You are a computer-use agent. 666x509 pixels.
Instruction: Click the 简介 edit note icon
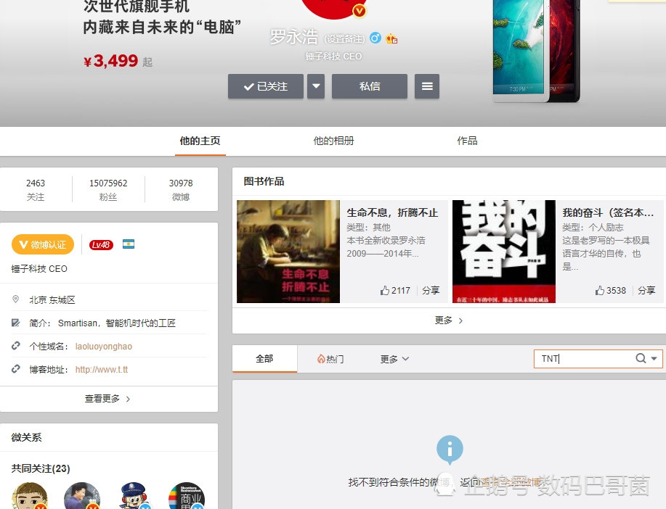pyautogui.click(x=16, y=323)
